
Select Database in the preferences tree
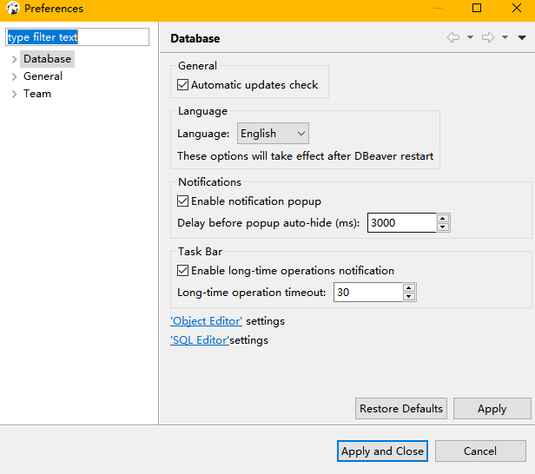click(x=47, y=59)
